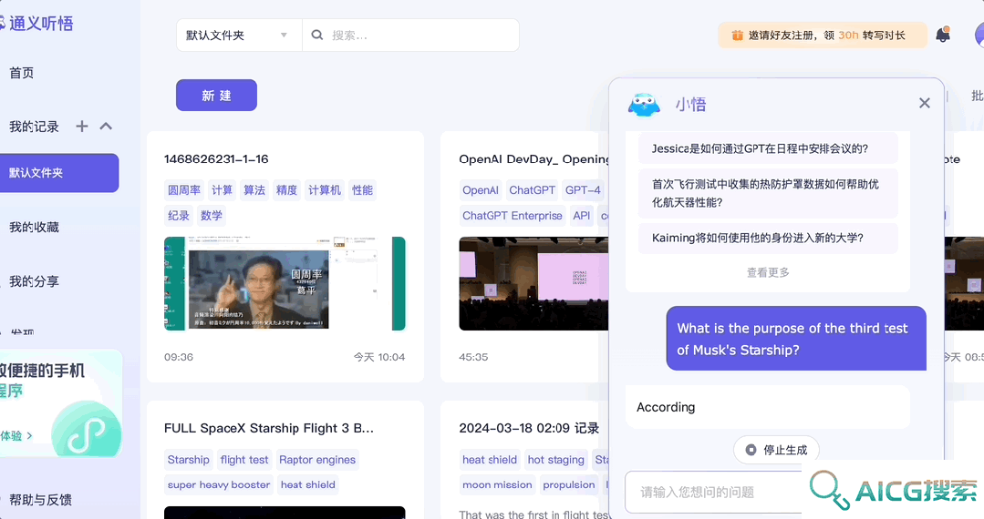Select suggestion about Jessica and GPT
Viewport: 984px width, 519px height.
768,148
